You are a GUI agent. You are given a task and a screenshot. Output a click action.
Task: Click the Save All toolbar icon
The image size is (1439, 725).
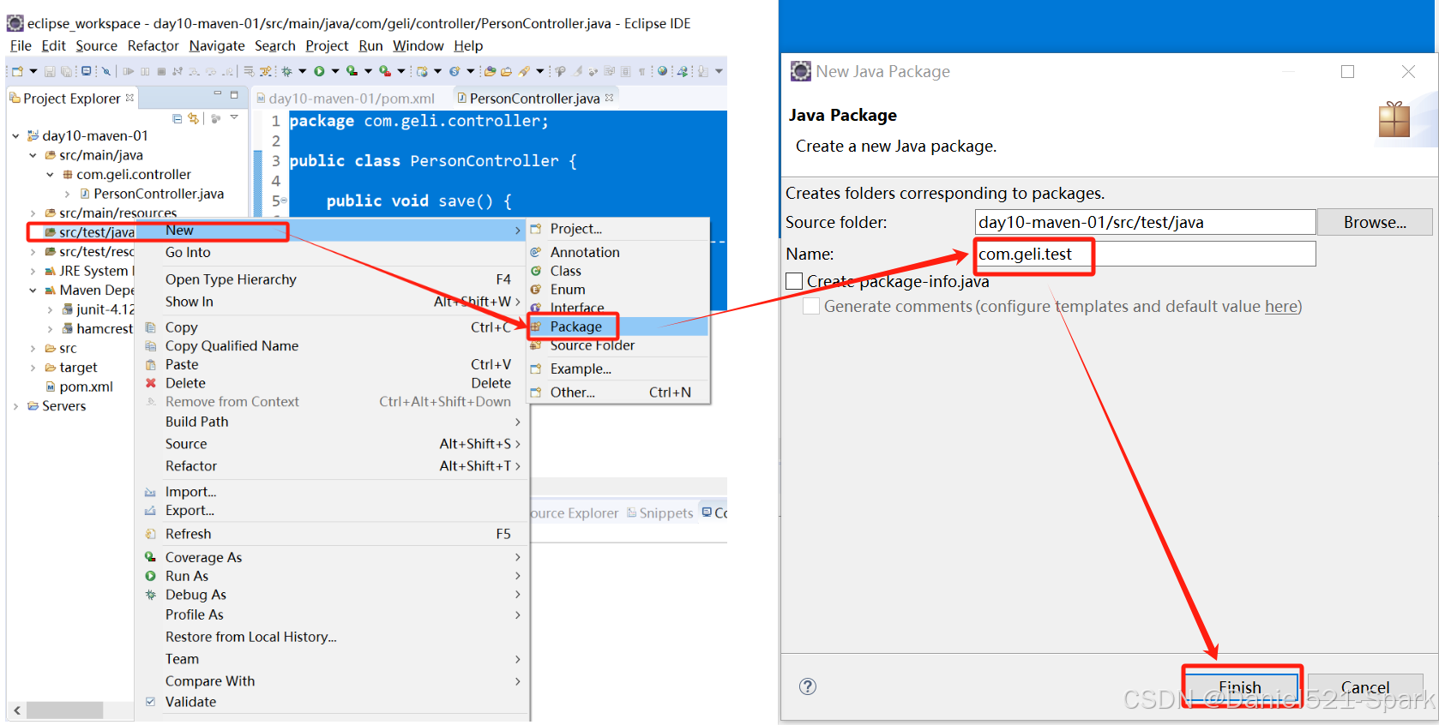tap(66, 71)
